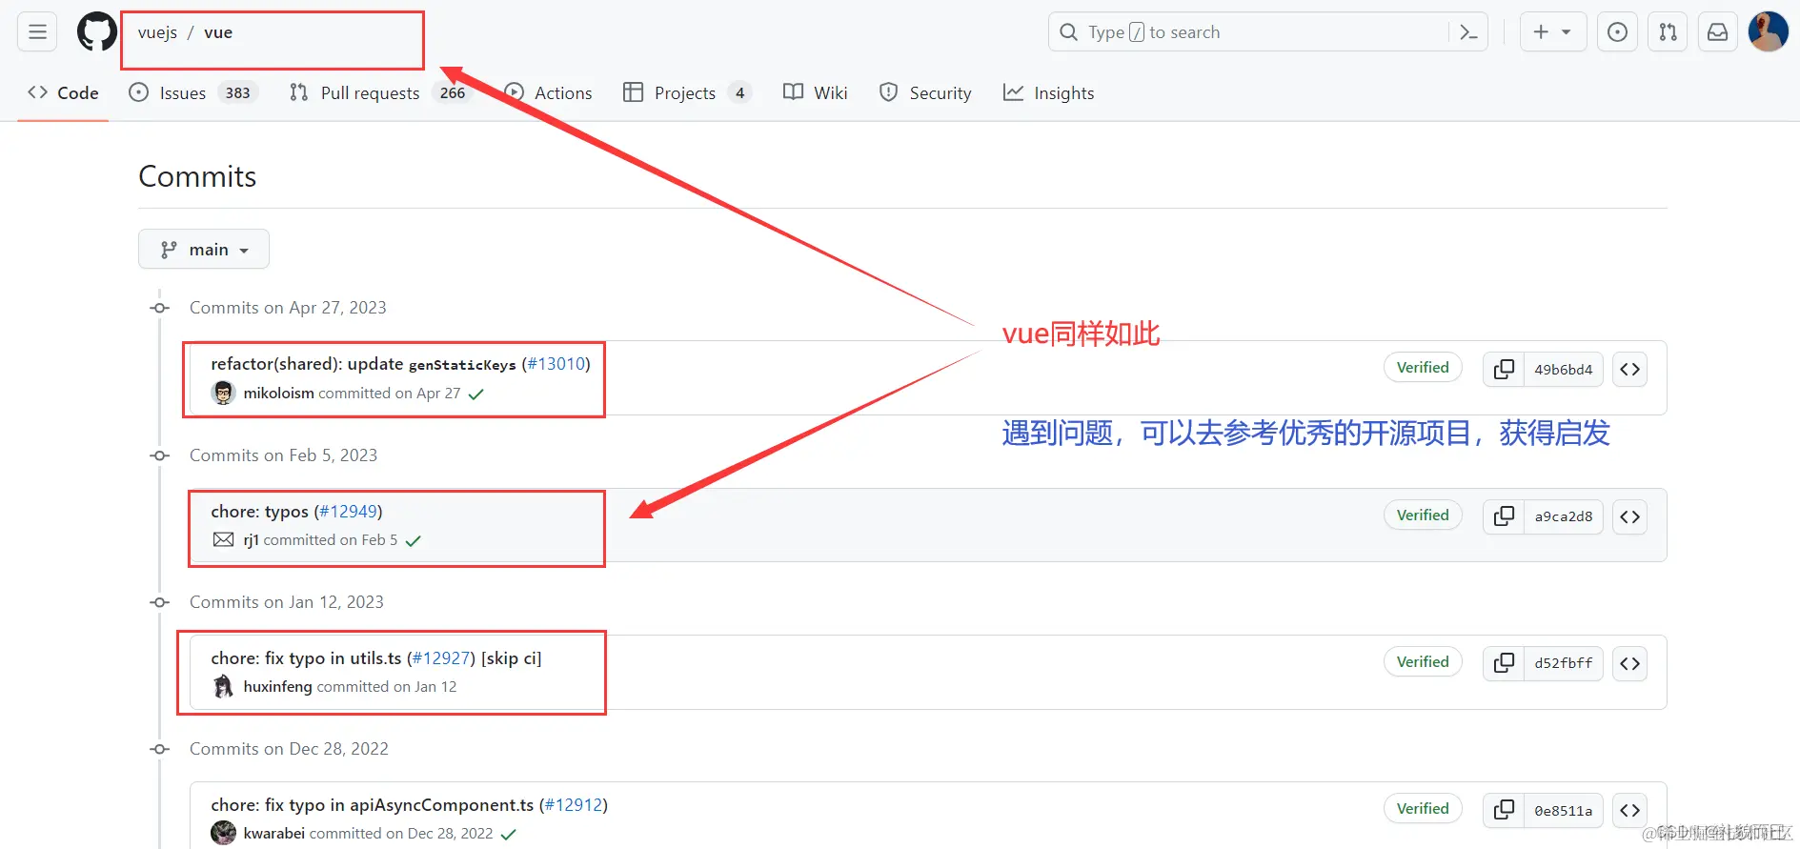Open commit hash d52fbff

coord(1563,663)
